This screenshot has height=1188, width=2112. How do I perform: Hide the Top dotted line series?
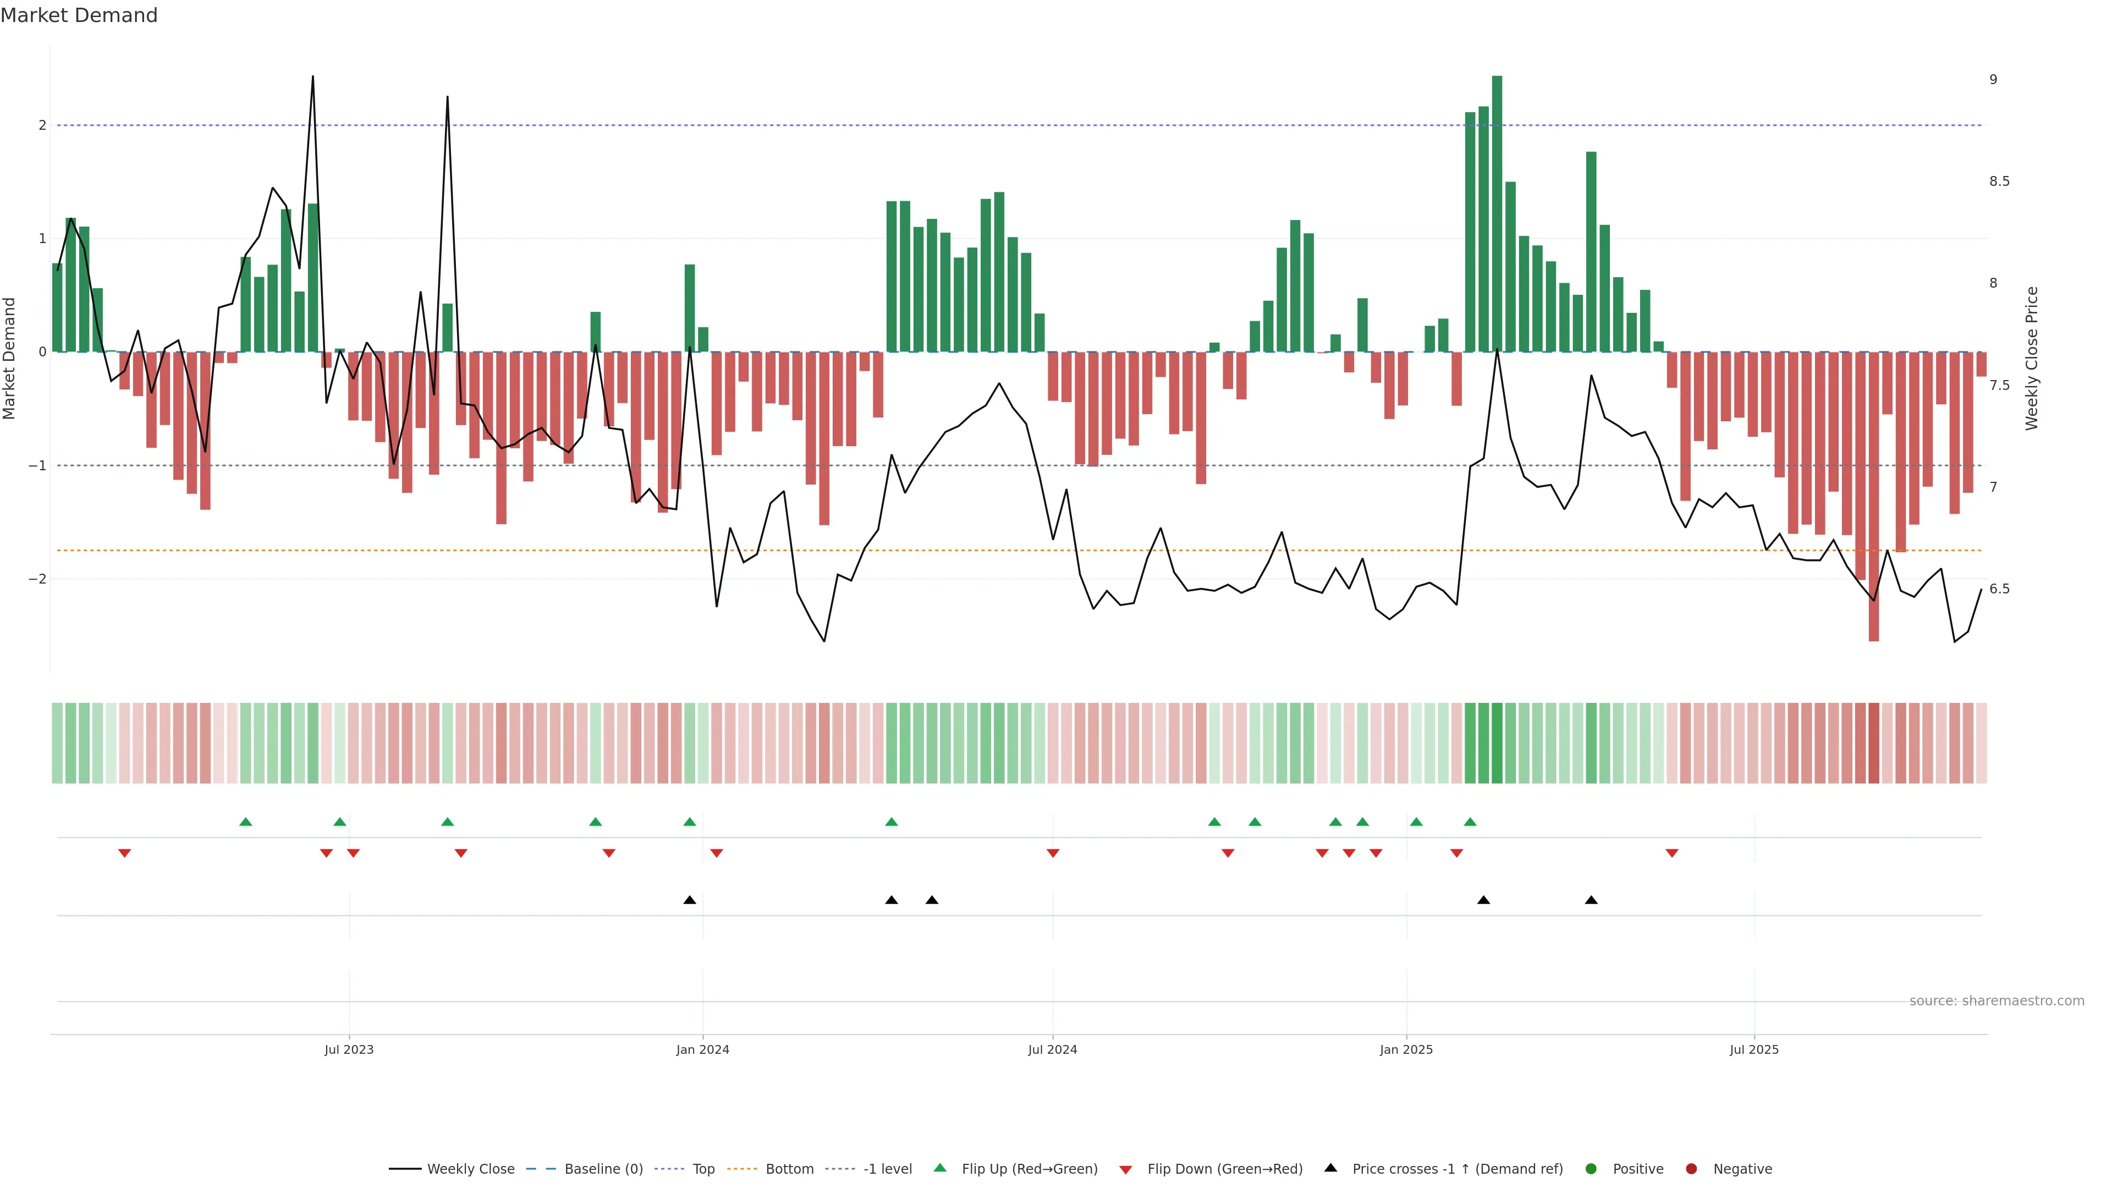[703, 1169]
